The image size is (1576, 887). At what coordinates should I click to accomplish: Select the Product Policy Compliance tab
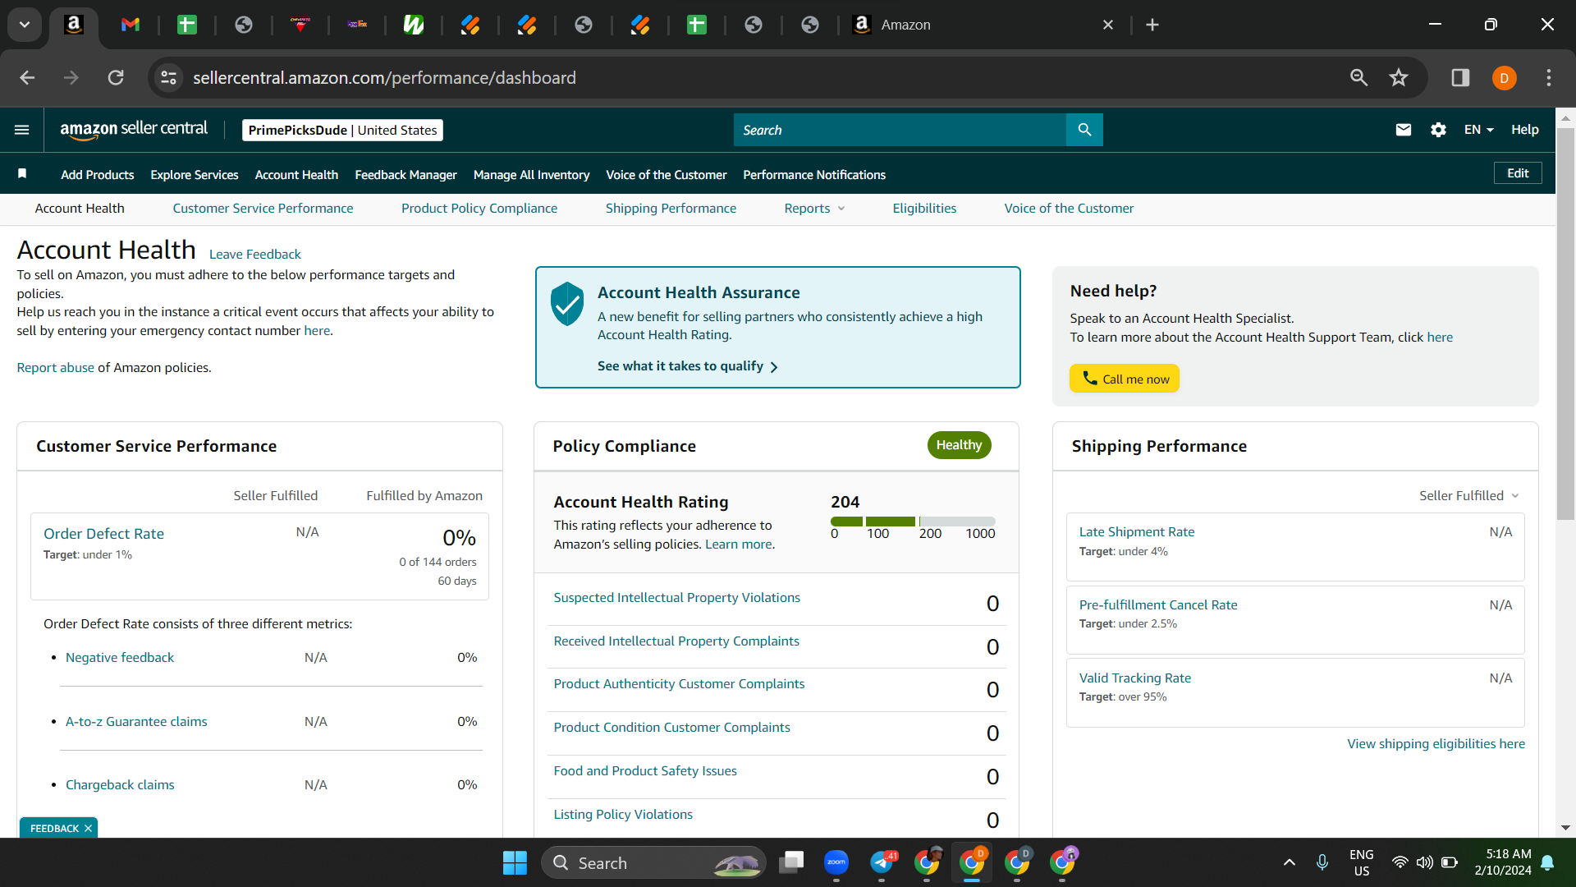tap(479, 209)
